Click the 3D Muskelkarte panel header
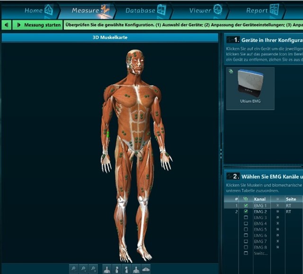The image size is (303, 274). 110,37
